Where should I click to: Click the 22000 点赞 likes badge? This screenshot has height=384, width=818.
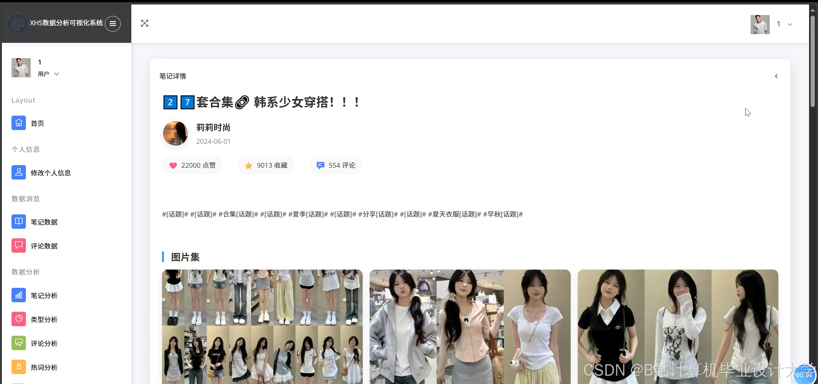tap(192, 165)
